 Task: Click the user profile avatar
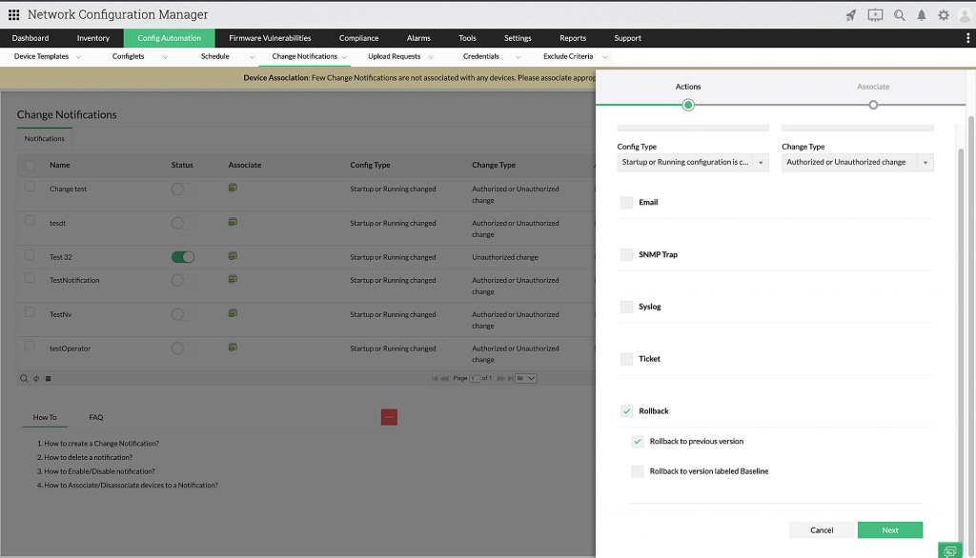(964, 15)
